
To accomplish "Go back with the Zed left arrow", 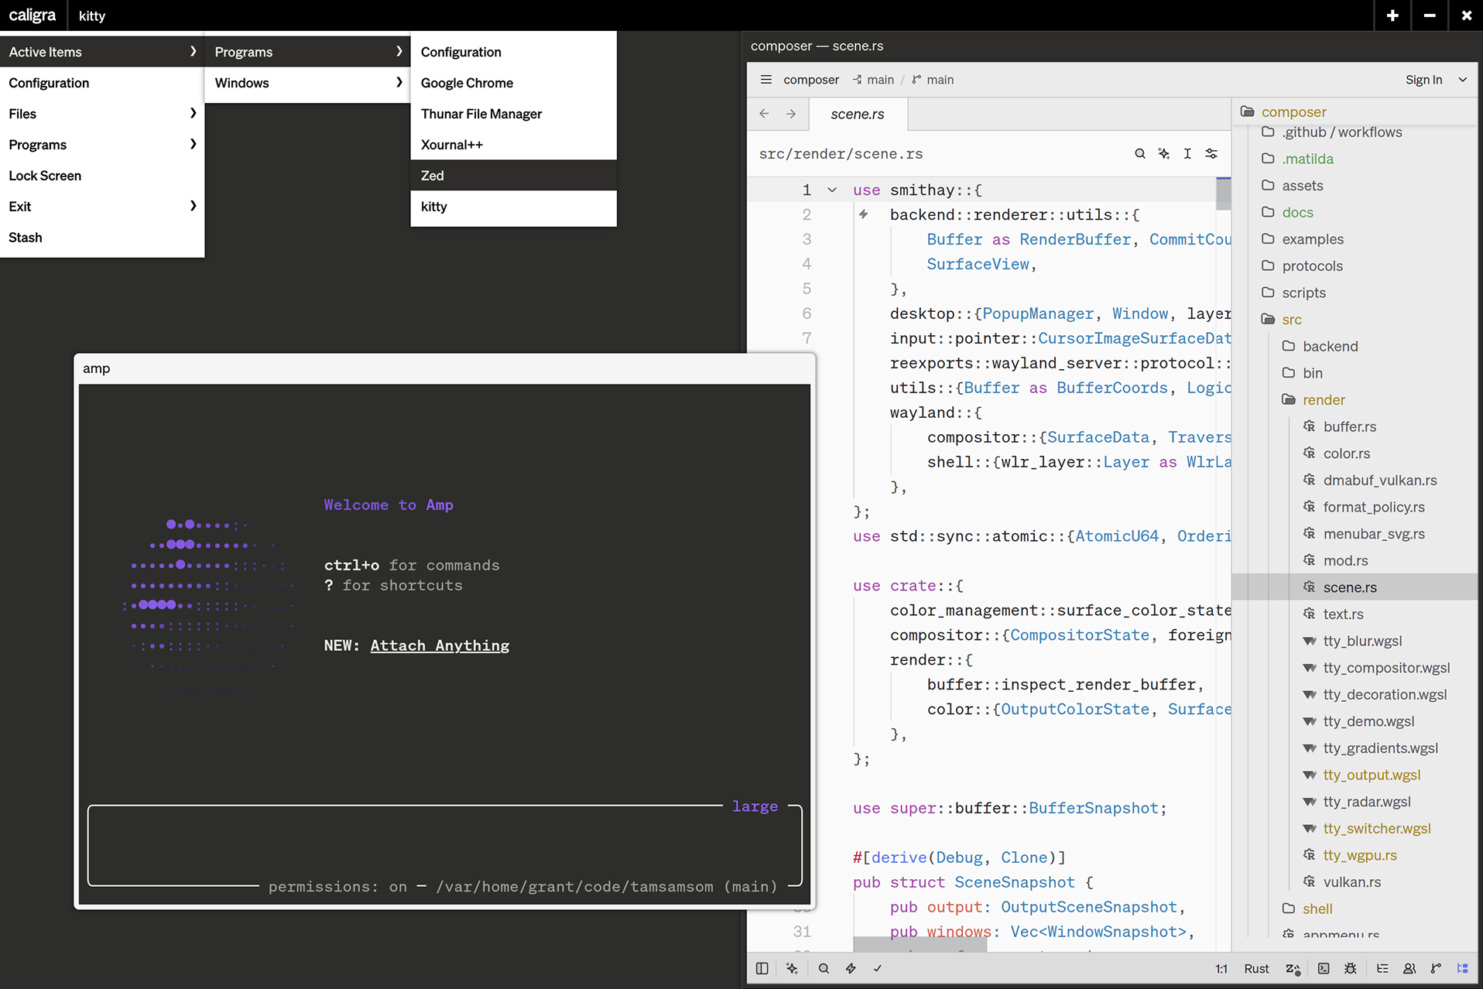I will [764, 114].
